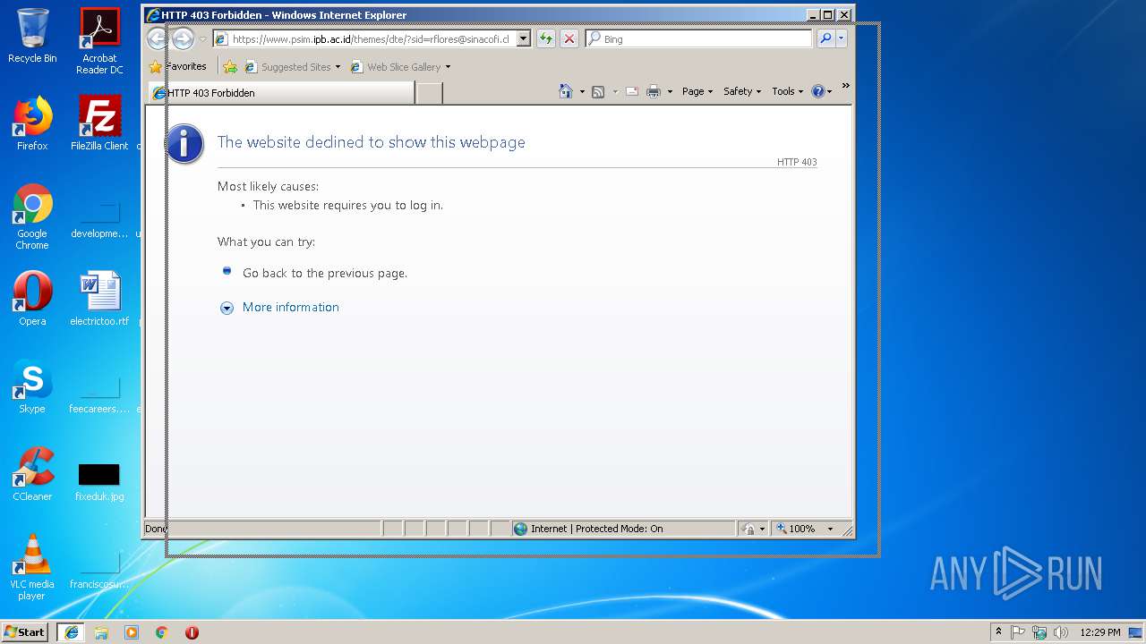Click More information link
The width and height of the screenshot is (1146, 644).
(x=291, y=307)
